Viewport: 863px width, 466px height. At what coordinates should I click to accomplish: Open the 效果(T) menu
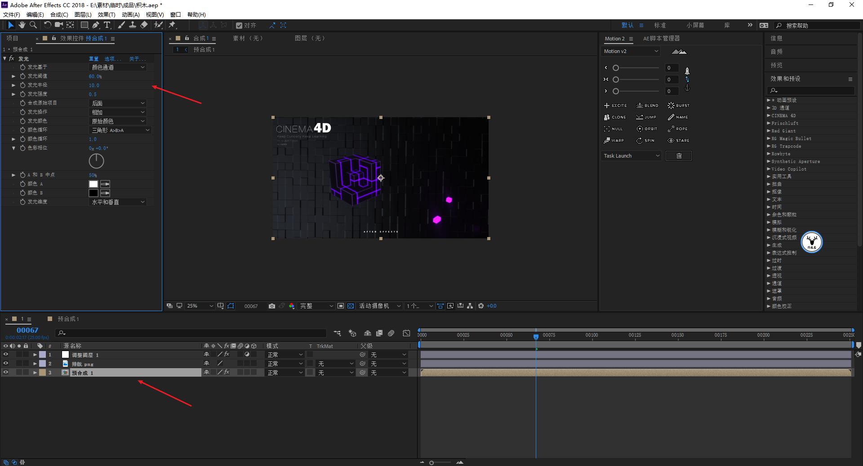(x=106, y=14)
